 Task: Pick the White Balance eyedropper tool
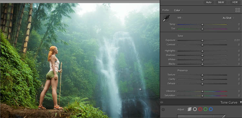[x=166, y=18]
